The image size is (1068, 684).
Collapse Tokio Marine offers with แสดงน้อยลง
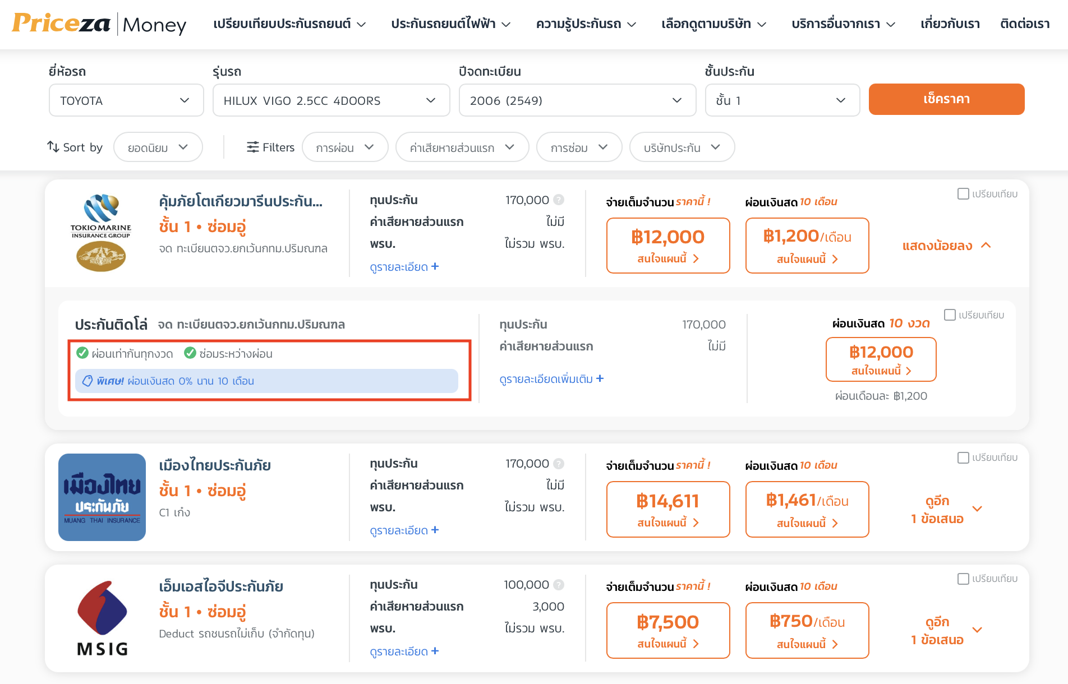coord(946,246)
